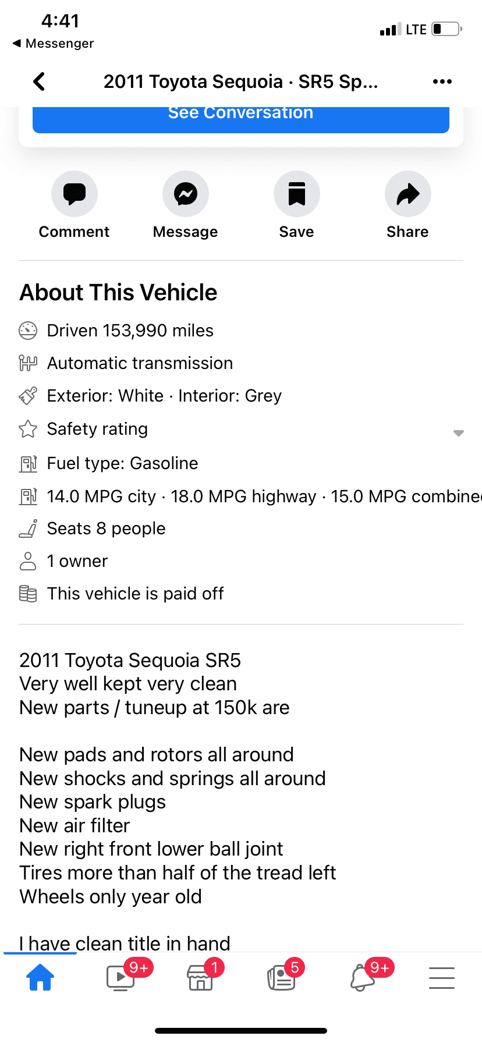Open the hamburger menu tab
The width and height of the screenshot is (482, 1043).
(442, 978)
